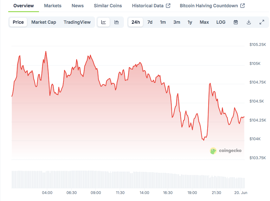Viewport: 270px width, 201px height.
Task: Open the Historical Data link
Action: click(x=148, y=6)
